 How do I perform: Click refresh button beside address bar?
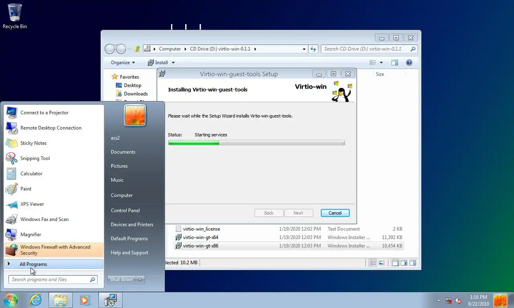tap(313, 49)
